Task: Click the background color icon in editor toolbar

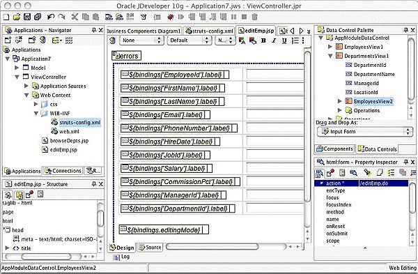Action: point(252,40)
